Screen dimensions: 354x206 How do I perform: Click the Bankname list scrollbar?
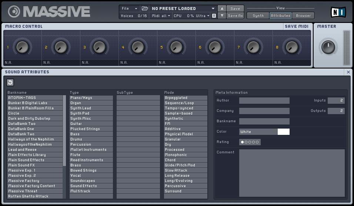pyautogui.click(x=64, y=130)
